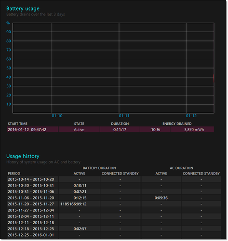Click the 01-11 date axis label
Viewport: 228px width, 241px height.
coord(124,116)
